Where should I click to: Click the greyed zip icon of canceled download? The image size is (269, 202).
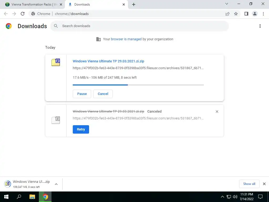pyautogui.click(x=56, y=120)
